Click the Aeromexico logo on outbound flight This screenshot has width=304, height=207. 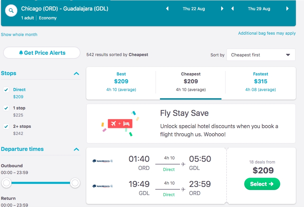click(x=102, y=161)
